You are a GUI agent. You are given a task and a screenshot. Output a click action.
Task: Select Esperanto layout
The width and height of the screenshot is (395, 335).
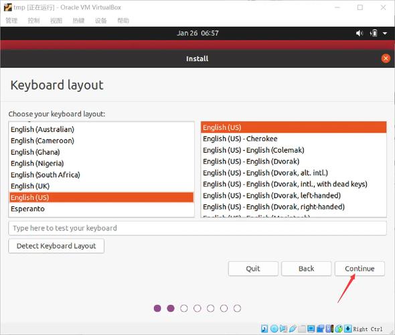click(x=101, y=209)
